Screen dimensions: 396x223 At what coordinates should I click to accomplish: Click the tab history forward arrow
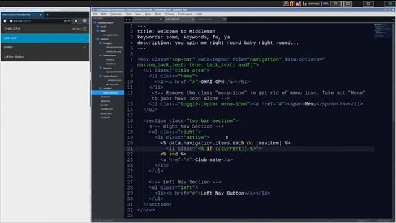coord(129,19)
